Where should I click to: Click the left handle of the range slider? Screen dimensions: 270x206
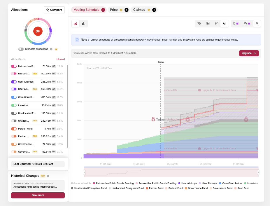click(x=84, y=172)
